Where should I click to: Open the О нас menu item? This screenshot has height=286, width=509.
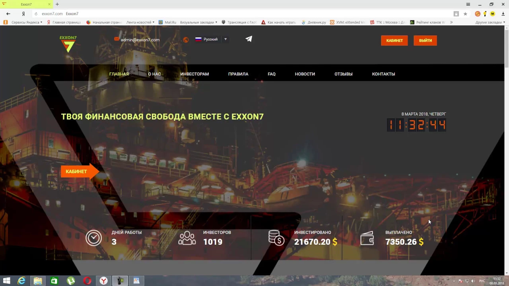click(x=154, y=74)
